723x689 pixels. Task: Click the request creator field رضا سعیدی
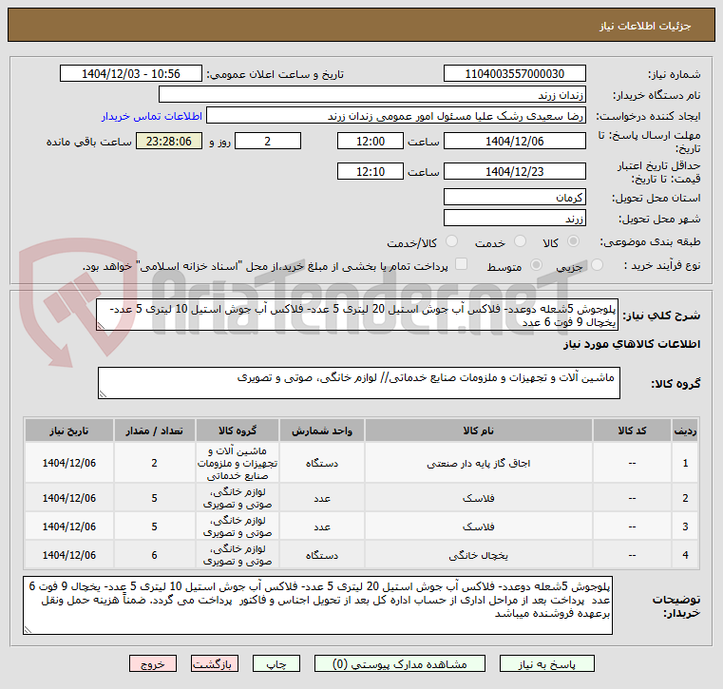point(396,116)
